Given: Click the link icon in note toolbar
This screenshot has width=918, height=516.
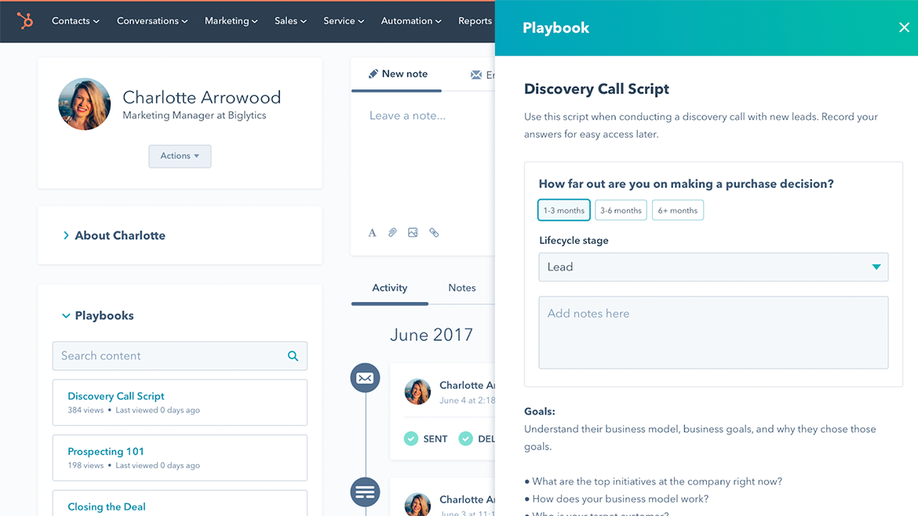Looking at the screenshot, I should (x=434, y=233).
